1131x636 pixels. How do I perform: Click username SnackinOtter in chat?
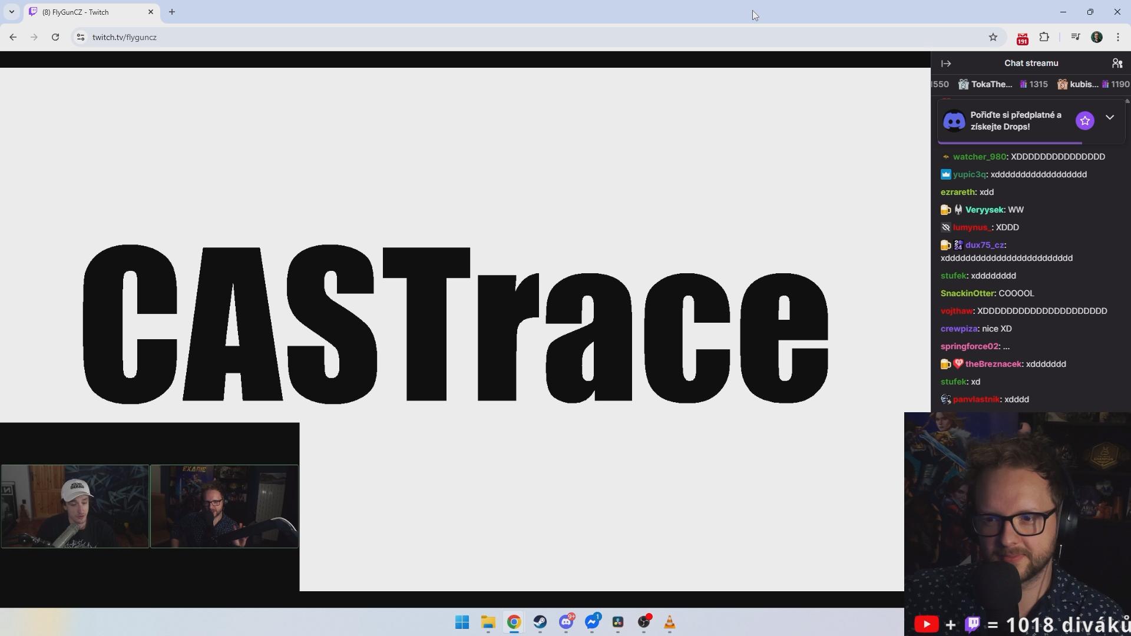point(967,293)
